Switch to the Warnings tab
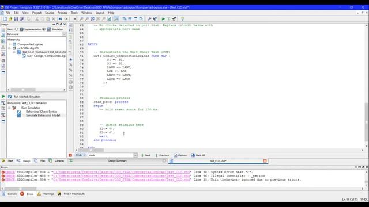369x207 pixels. tap(46, 194)
